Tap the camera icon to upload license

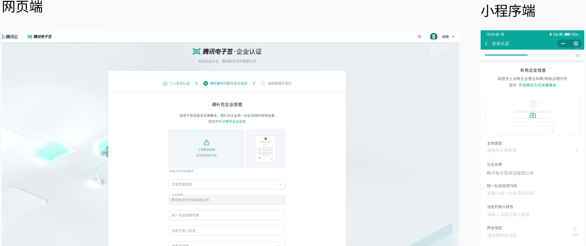coord(532,115)
